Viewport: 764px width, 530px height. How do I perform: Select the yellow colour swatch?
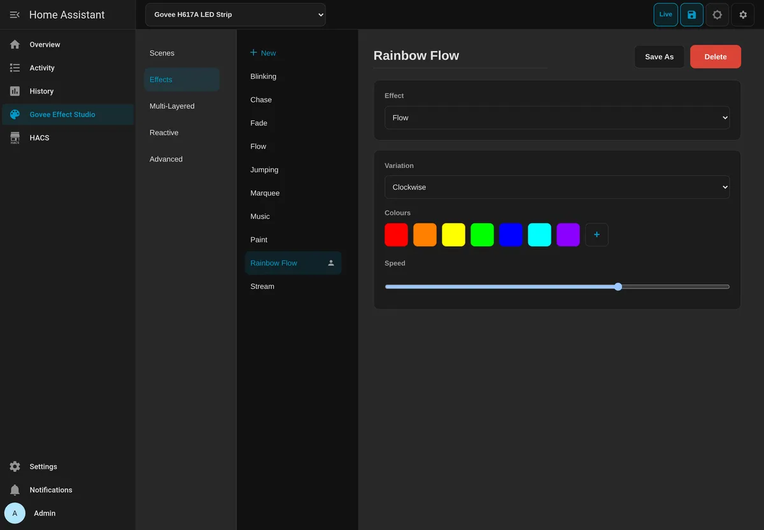(x=453, y=235)
